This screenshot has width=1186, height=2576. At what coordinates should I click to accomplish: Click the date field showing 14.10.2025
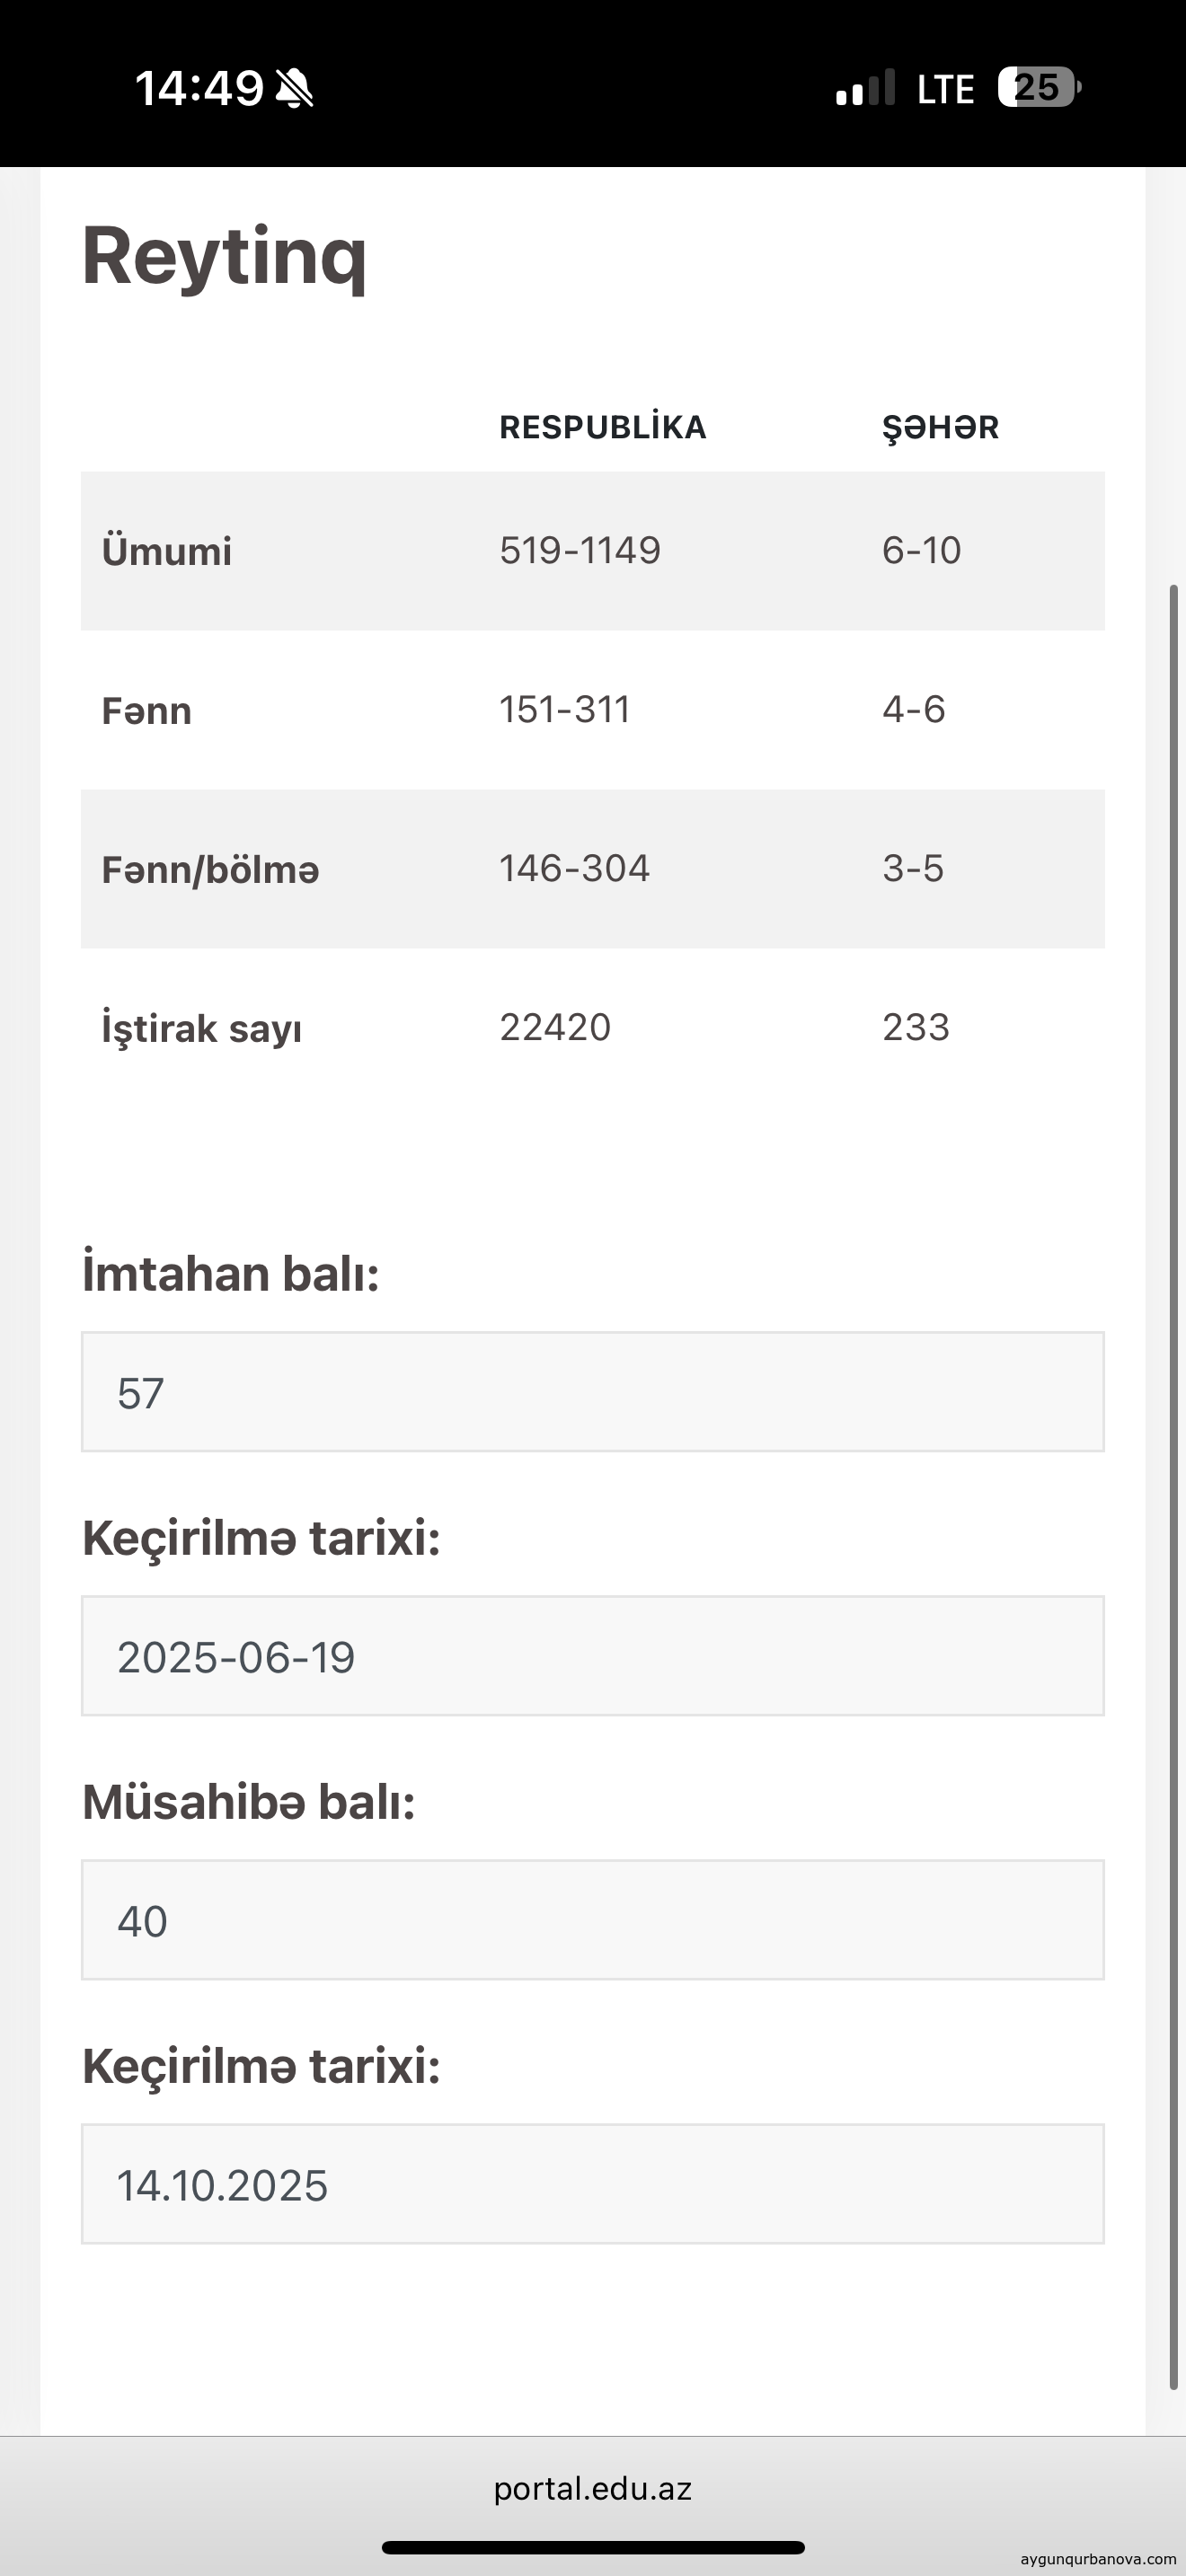[592, 2184]
